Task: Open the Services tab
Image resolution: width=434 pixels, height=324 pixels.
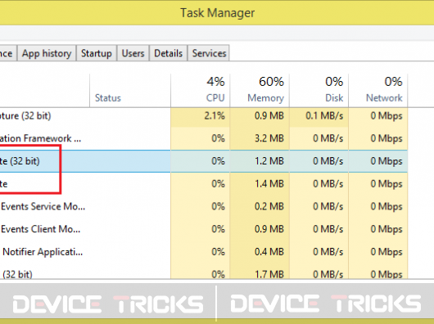Action: point(209,53)
